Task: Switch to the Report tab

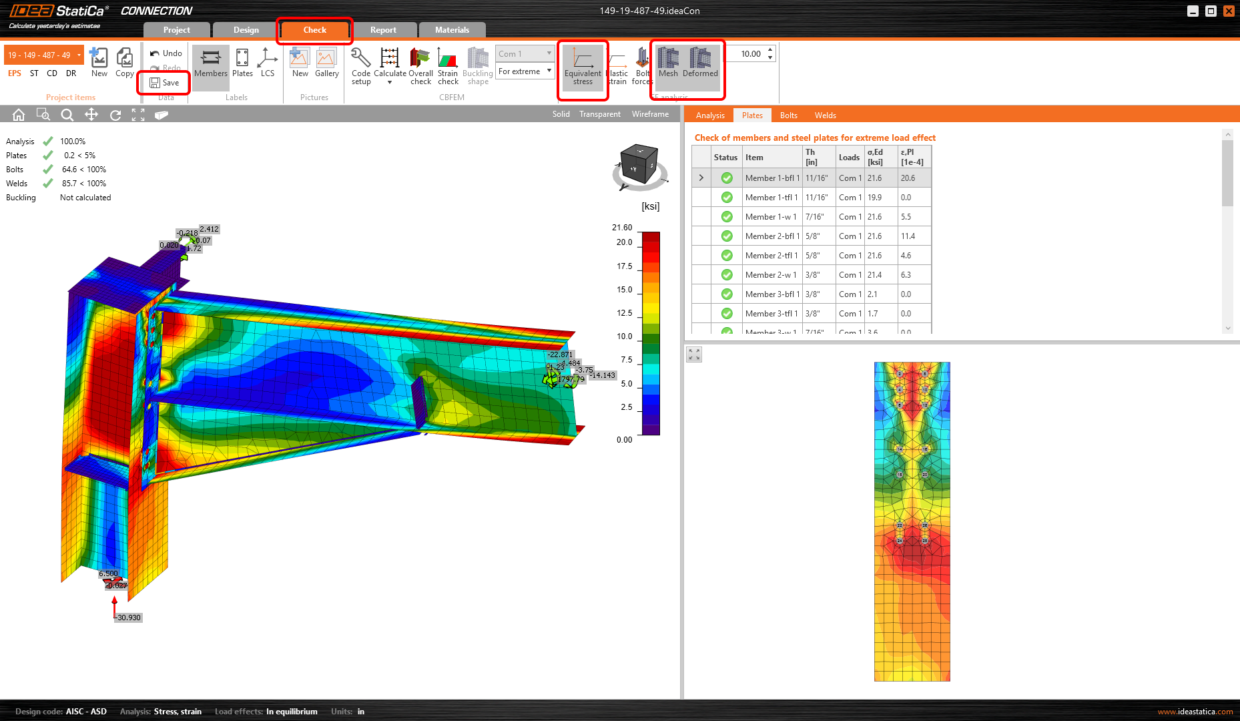Action: (x=383, y=30)
